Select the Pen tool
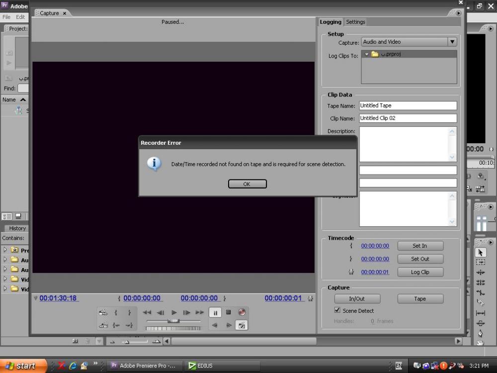The image size is (497, 373). pyautogui.click(x=481, y=333)
